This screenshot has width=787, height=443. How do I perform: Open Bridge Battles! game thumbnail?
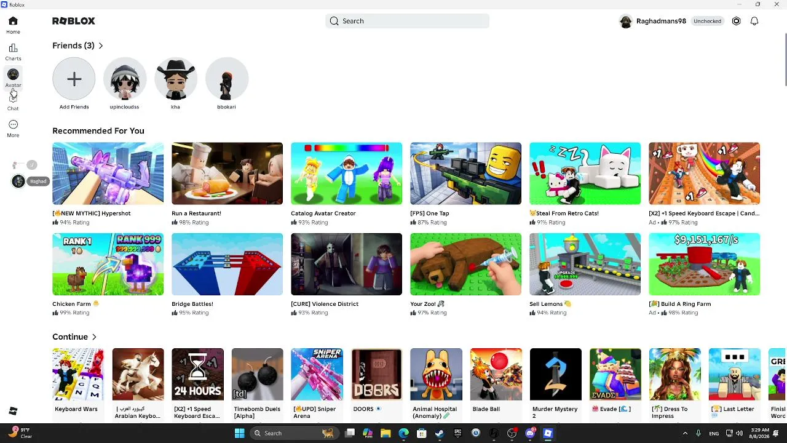pos(227,264)
